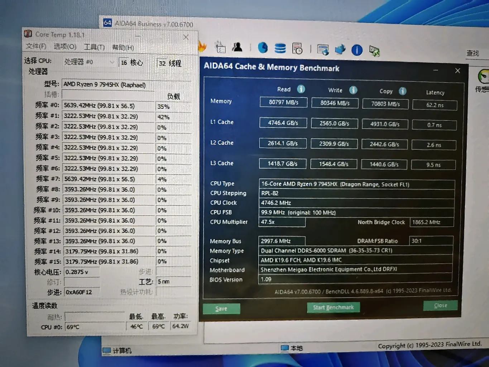Click the power reading 64.2W

click(181, 326)
